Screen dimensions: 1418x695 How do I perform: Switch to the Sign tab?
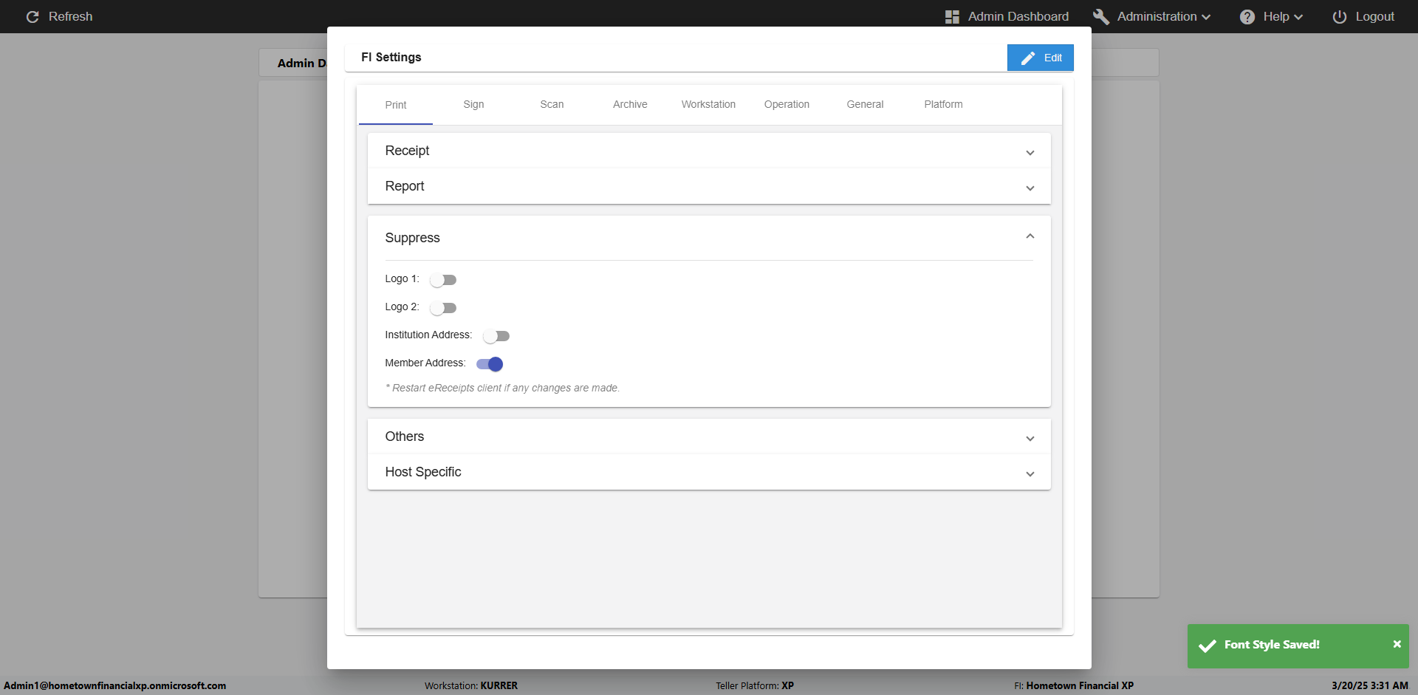coord(473,105)
